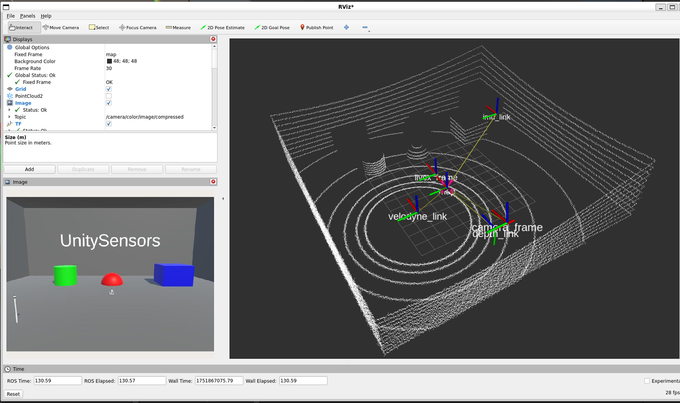680x403 pixels.
Task: Expand the Topic property row
Action: (9, 117)
